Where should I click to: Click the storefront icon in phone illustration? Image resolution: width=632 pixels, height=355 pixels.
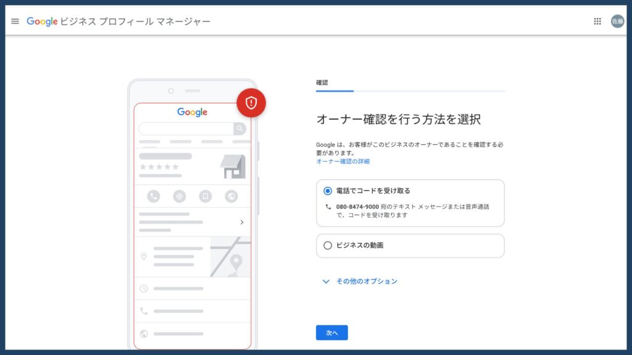(x=233, y=166)
